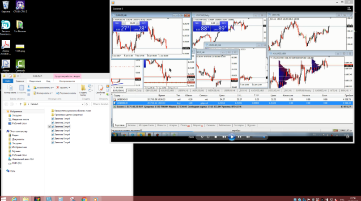
Task: Open the Tor Browser desktop icon
Action: (x=20, y=26)
